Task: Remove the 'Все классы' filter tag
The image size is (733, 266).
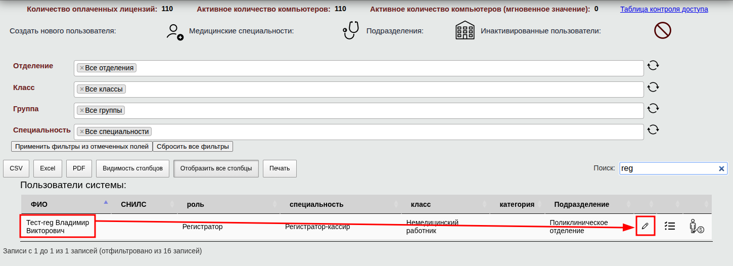Action: (x=82, y=89)
